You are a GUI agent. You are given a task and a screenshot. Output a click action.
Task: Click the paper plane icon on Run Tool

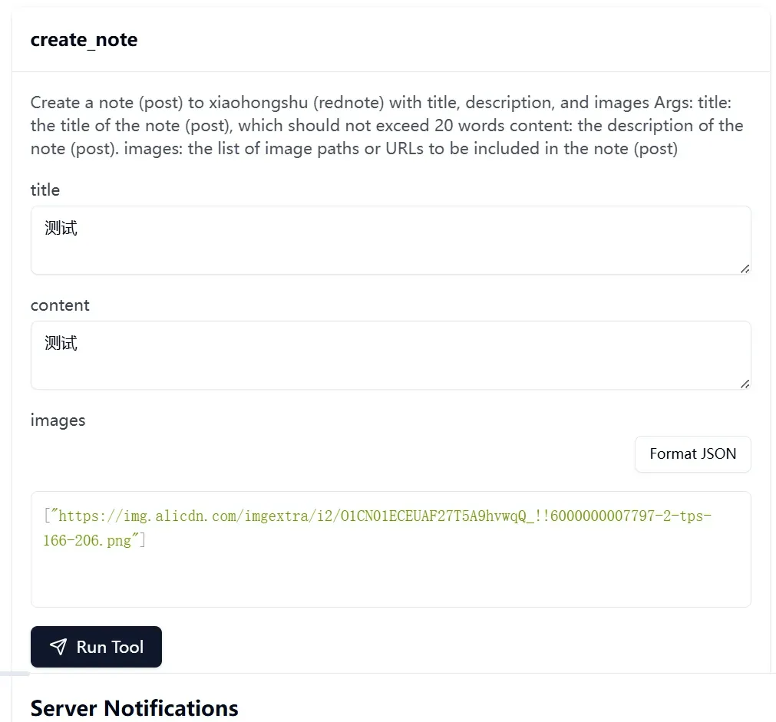coord(58,647)
